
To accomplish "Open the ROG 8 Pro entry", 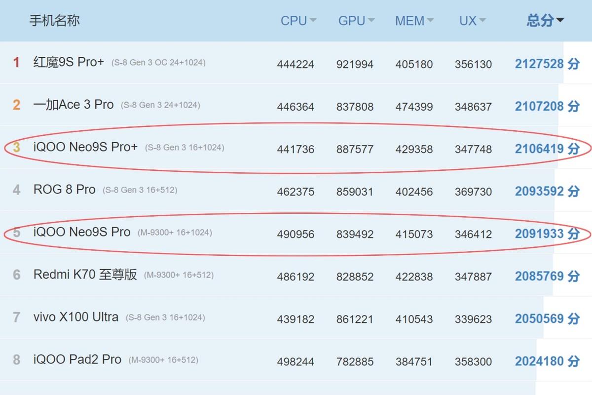I will point(64,190).
